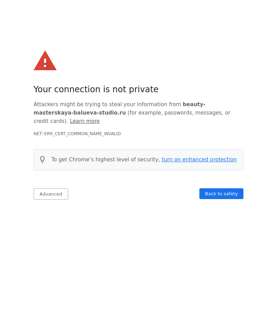Click the word "private" in the heading

[x=143, y=89]
